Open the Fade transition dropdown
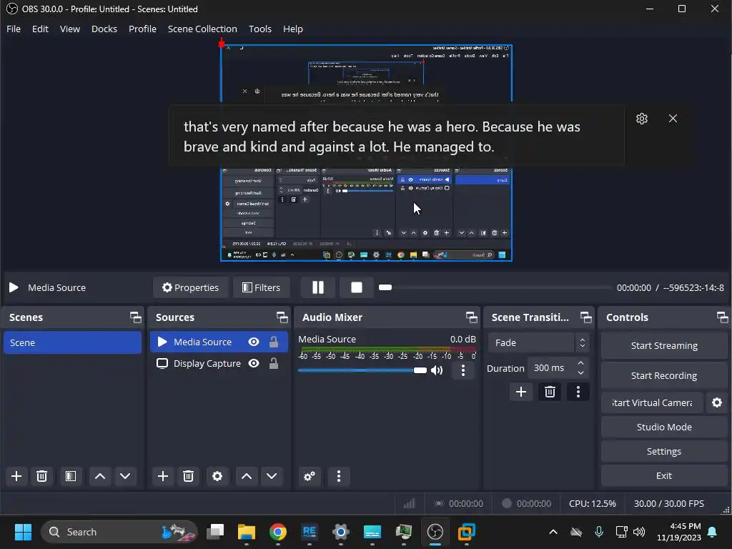 pyautogui.click(x=538, y=342)
